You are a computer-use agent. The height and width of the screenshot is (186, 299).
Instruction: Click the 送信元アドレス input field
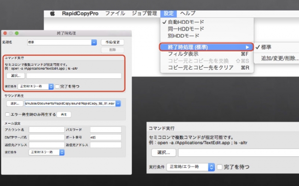pos(106,145)
